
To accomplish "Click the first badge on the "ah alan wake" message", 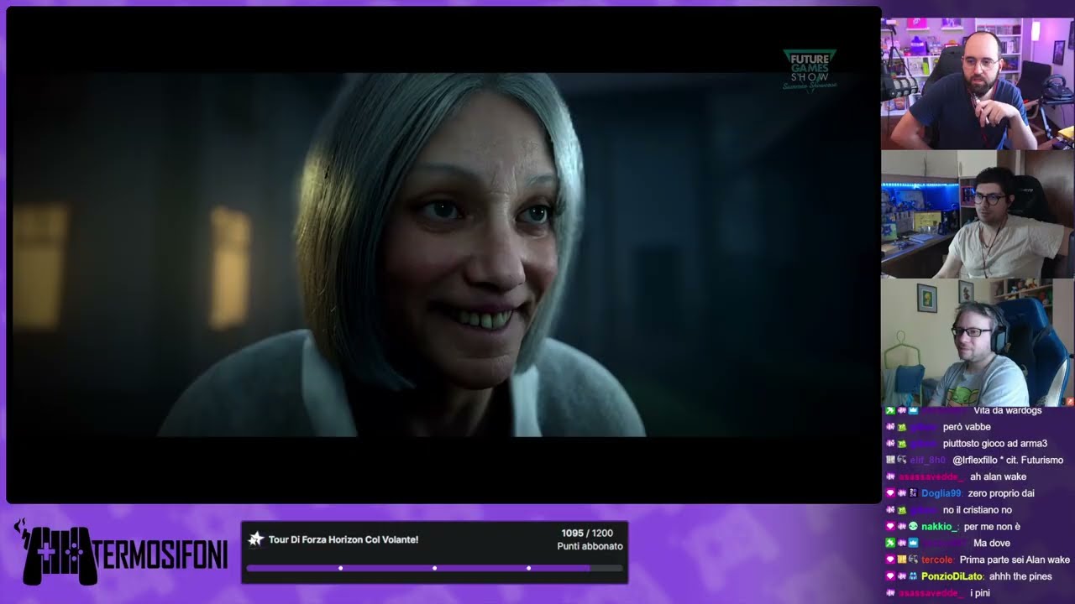I will pos(890,476).
